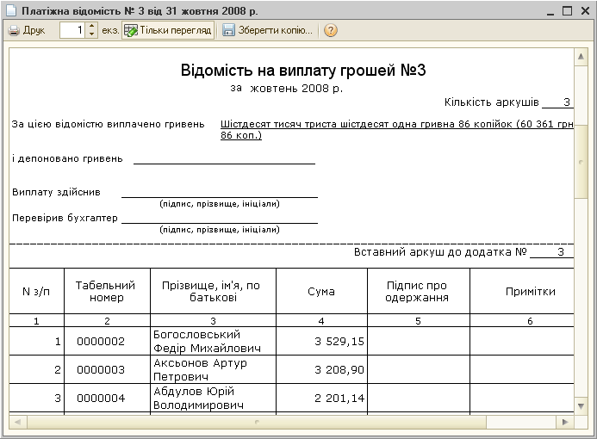597x439 pixels.
Task: Click Прізвище, ім'я, по батькові header
Action: (212, 292)
